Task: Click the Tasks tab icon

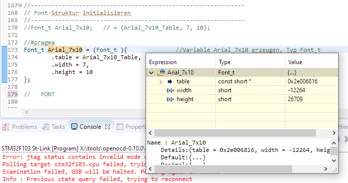Action: [x=46, y=127]
